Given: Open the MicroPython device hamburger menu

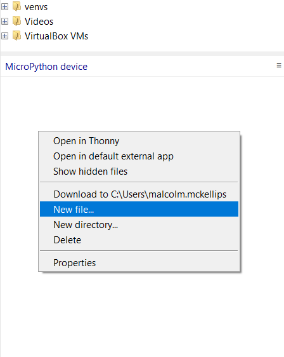Looking at the screenshot, I should (279, 65).
